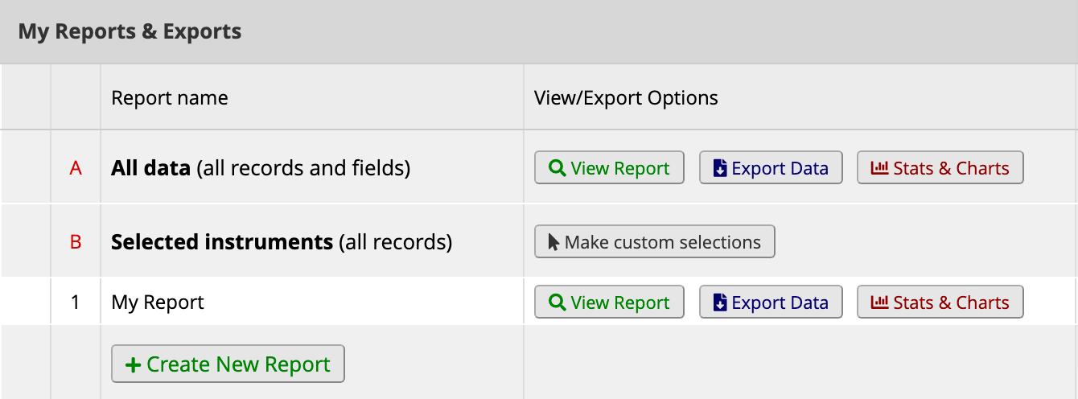Click the "(all records)" text beside Selected instruments
The width and height of the screenshot is (1078, 399).
click(395, 242)
